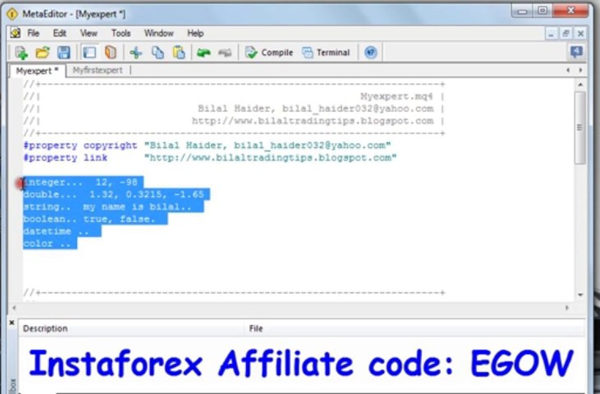Image resolution: width=600 pixels, height=394 pixels.
Task: Click the File column header
Action: [x=415, y=328]
